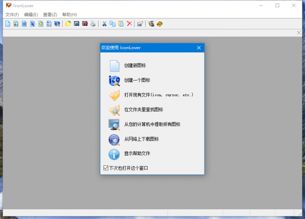Click 从网络上下载图标 option
The image size is (305, 219).
(141, 139)
